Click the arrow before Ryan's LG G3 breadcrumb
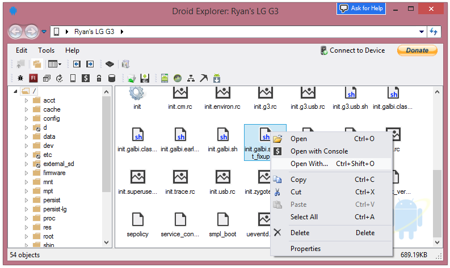Image resolution: width=450 pixels, height=268 pixels. pyautogui.click(x=67, y=32)
